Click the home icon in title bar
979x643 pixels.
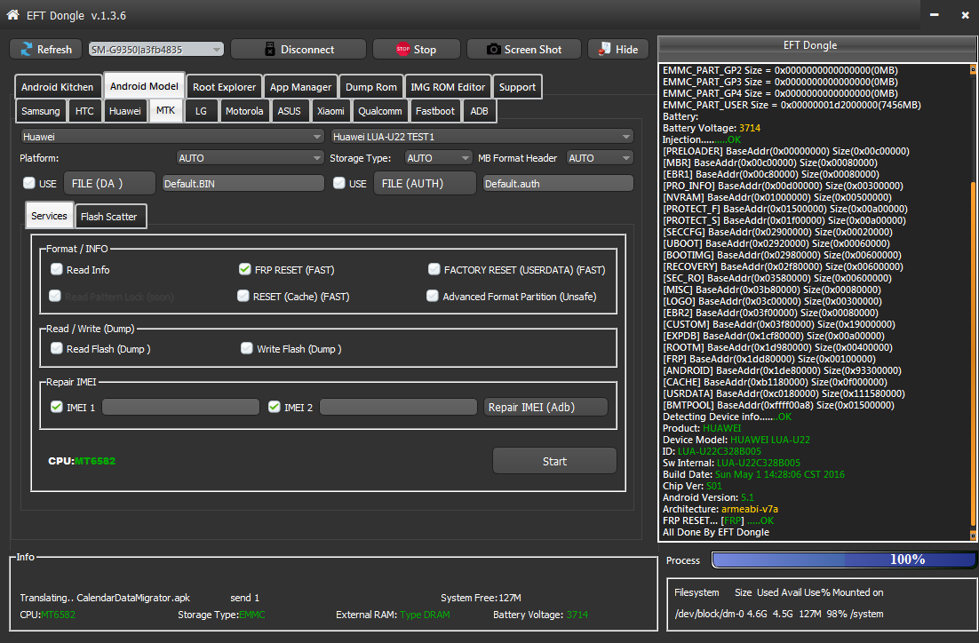12,14
